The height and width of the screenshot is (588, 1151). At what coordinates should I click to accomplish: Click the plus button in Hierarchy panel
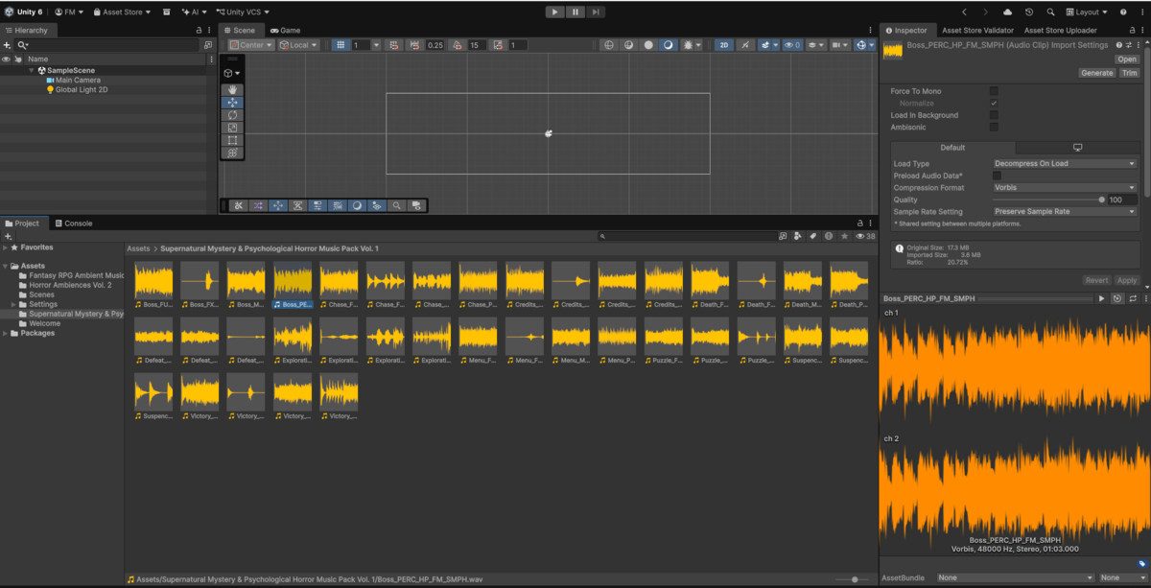(8, 45)
